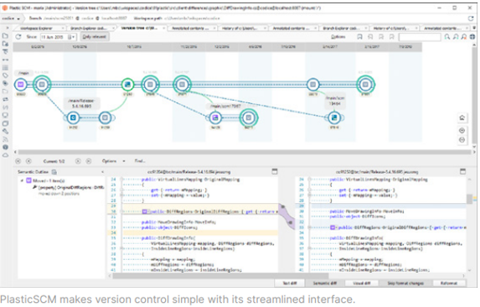Click the refresh icon beside Since
This screenshot has width=480, height=307.
coord(18,37)
